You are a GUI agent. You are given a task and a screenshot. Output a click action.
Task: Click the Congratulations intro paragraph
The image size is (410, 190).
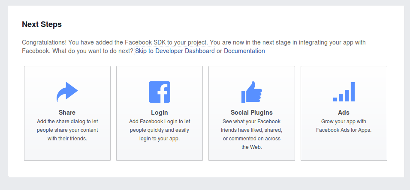194,47
